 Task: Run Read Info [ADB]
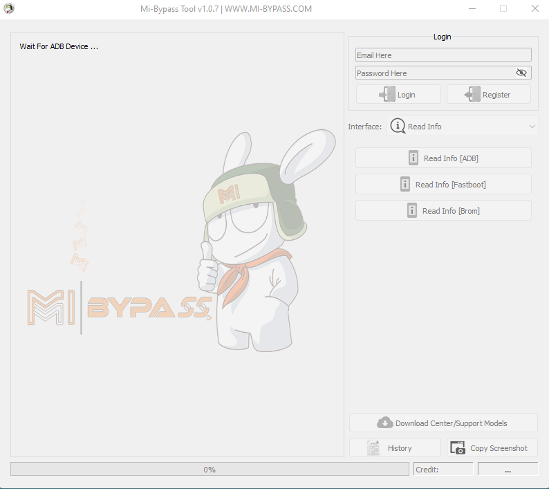pos(443,158)
